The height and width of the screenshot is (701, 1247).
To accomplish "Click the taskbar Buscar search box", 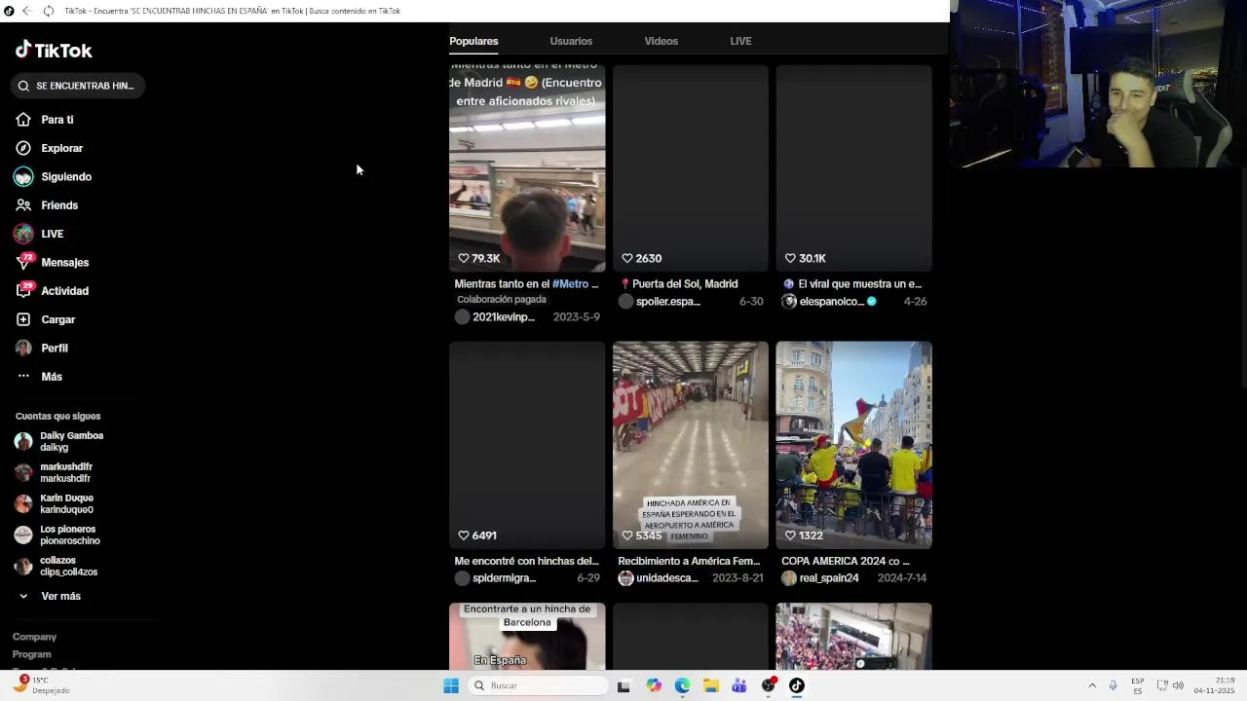I will tap(539, 685).
